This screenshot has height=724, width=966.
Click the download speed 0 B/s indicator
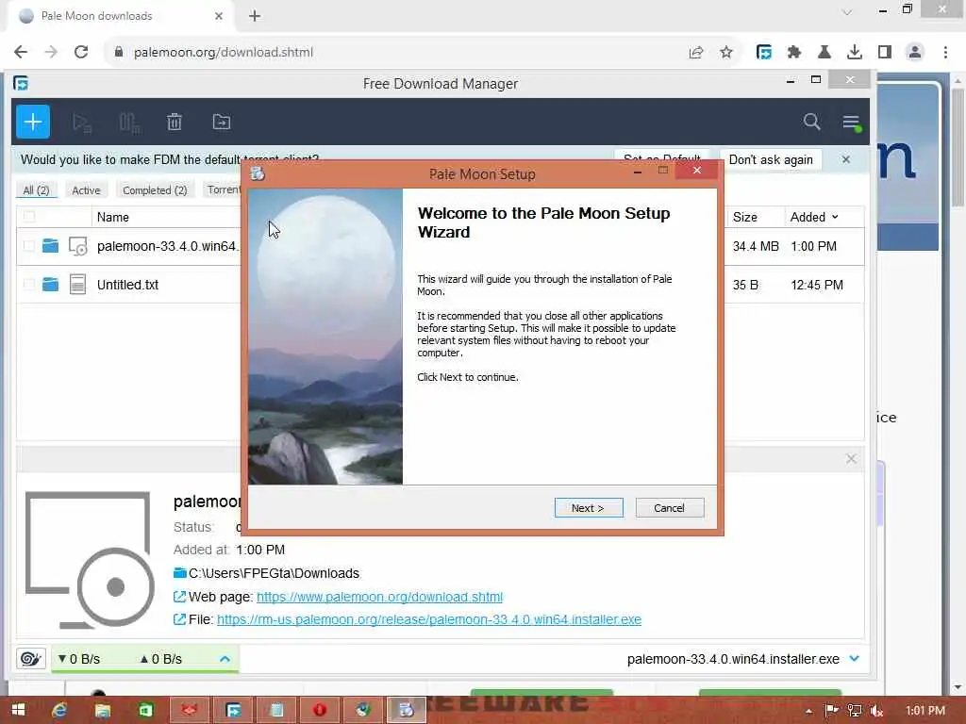(79, 659)
